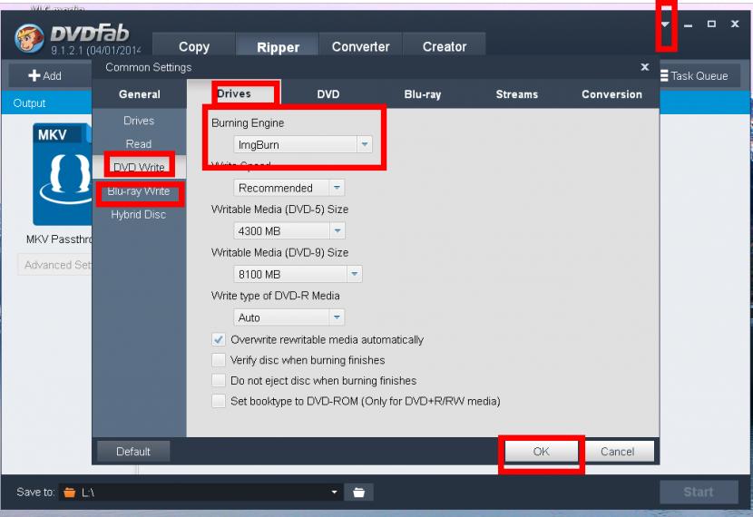753x517 pixels.
Task: Click the Writable Media (DVD-5) Size label
Action: [x=279, y=210]
